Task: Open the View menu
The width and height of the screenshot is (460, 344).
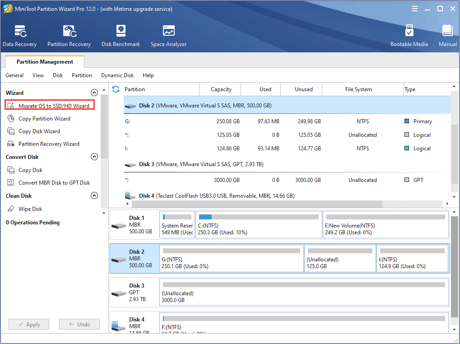Action: pos(38,75)
